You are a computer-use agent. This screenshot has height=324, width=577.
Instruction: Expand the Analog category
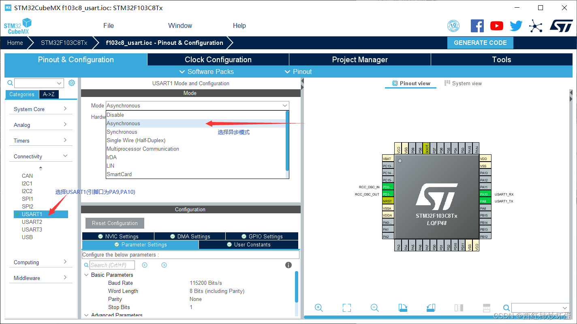[41, 125]
